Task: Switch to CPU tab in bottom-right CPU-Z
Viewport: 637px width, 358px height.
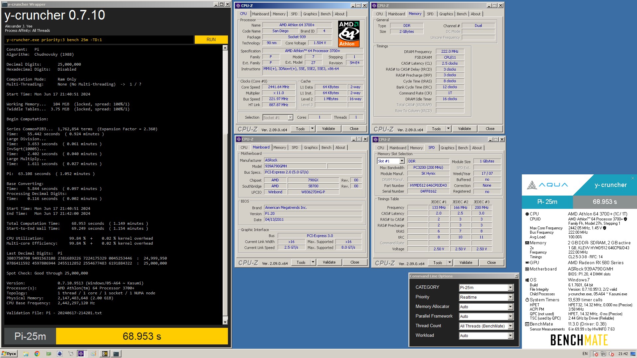Action: [x=381, y=148]
